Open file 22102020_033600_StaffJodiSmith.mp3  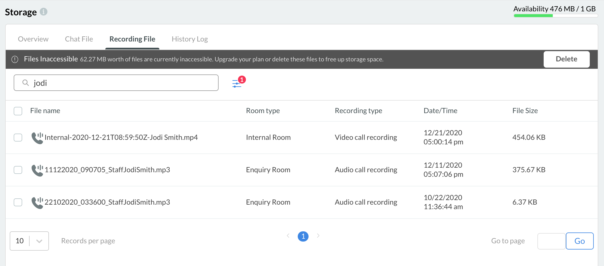(107, 202)
